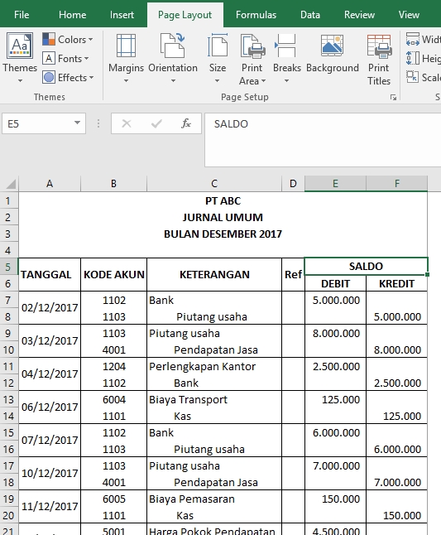Click the sheet Background button
This screenshot has height=535, width=441.
coord(333,54)
